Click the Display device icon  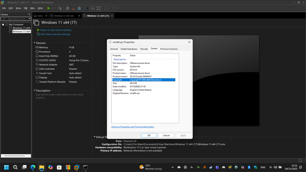click(x=37, y=77)
